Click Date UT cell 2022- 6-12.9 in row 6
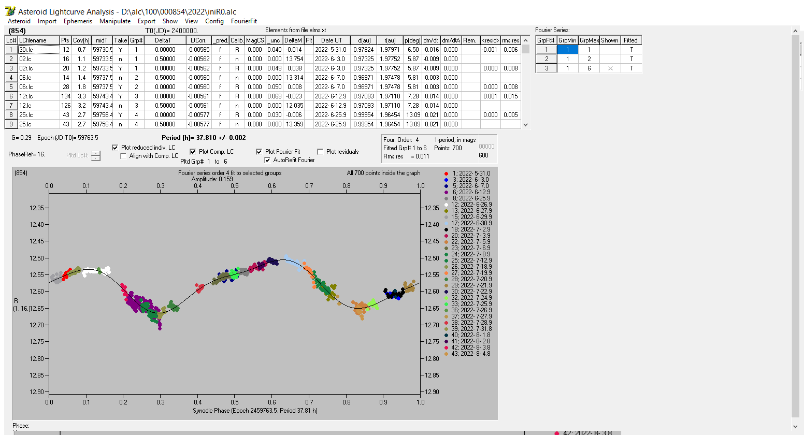This screenshot has width=804, height=435. click(331, 96)
